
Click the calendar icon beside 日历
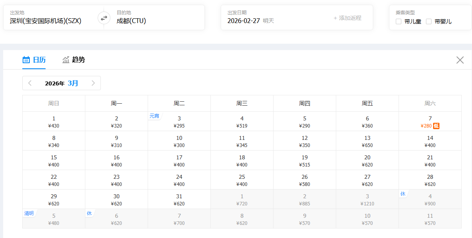26,60
